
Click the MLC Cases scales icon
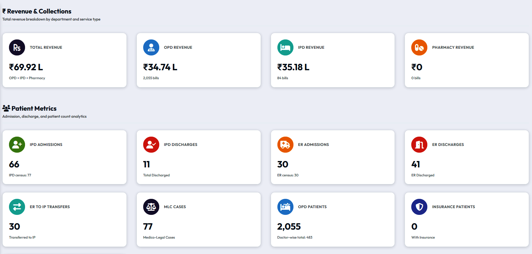tap(151, 207)
